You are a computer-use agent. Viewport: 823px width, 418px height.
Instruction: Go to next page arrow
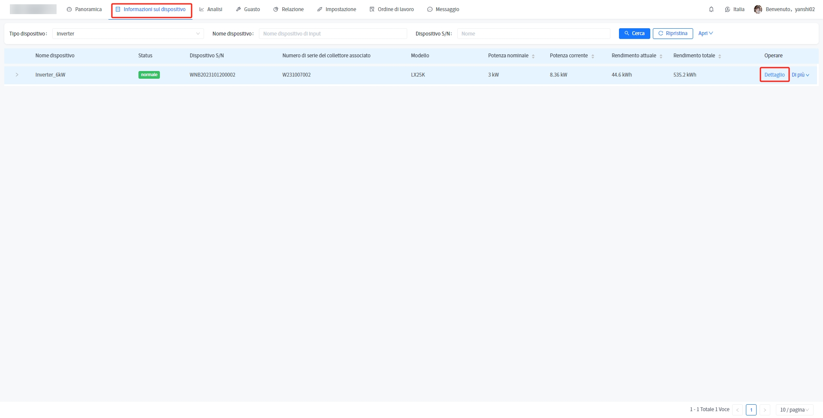tap(765, 410)
